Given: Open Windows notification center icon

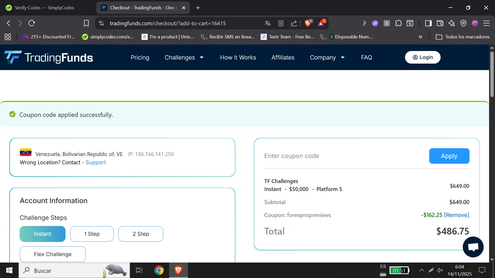Looking at the screenshot, I should click(x=482, y=270).
